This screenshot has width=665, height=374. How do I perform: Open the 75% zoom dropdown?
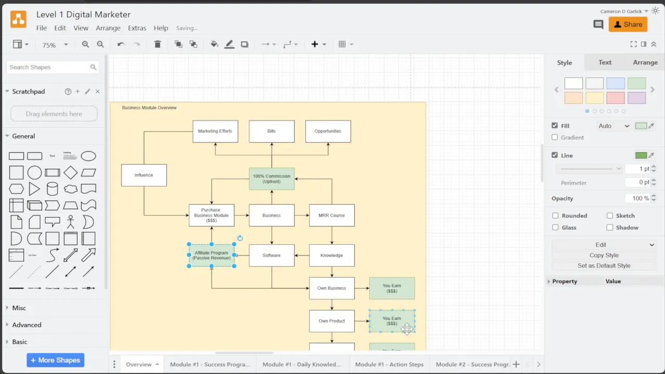(x=55, y=45)
